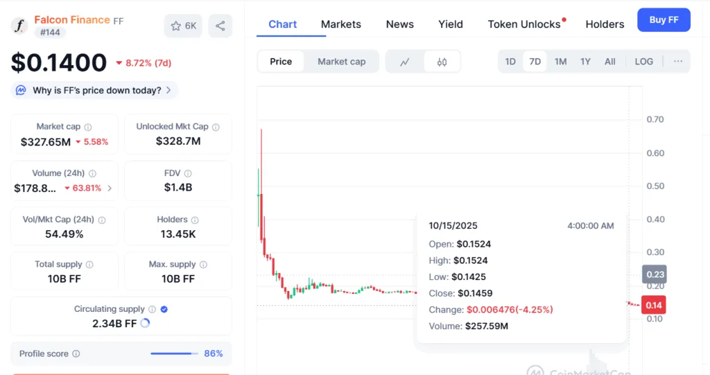Click the #144 rank badge
Screen dimensions: 710x375
coord(50,32)
